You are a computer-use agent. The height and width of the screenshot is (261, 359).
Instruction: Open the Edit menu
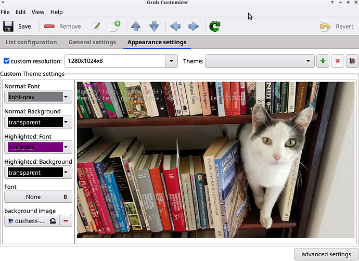tap(21, 12)
